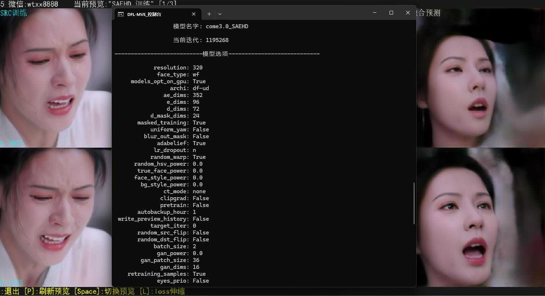Open the new-tab dropdown chevron next to the plus icon
This screenshot has width=545, height=296.
point(220,14)
